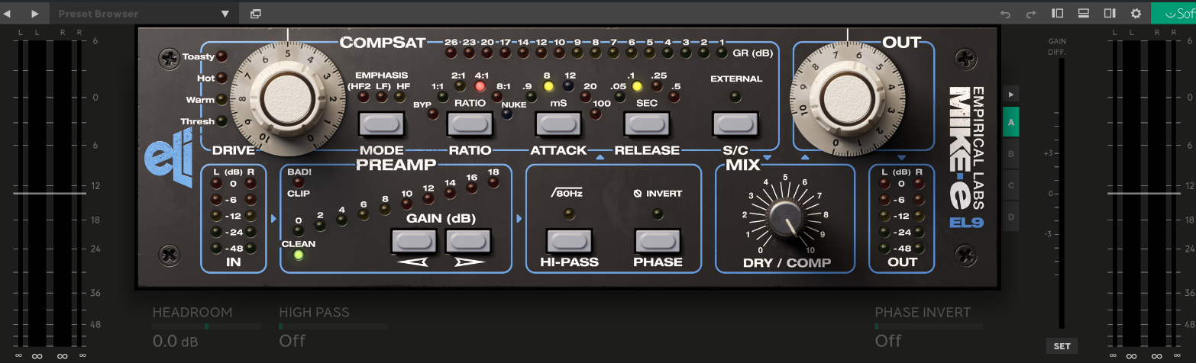The image size is (1196, 363).
Task: Click the 4:1 ratio LED
Action: (x=481, y=86)
